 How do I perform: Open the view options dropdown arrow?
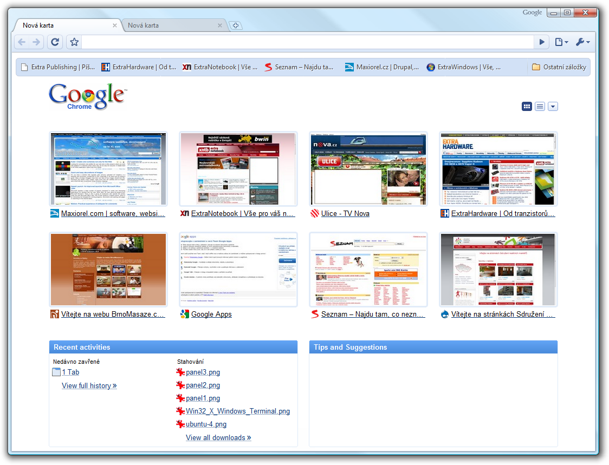(553, 106)
